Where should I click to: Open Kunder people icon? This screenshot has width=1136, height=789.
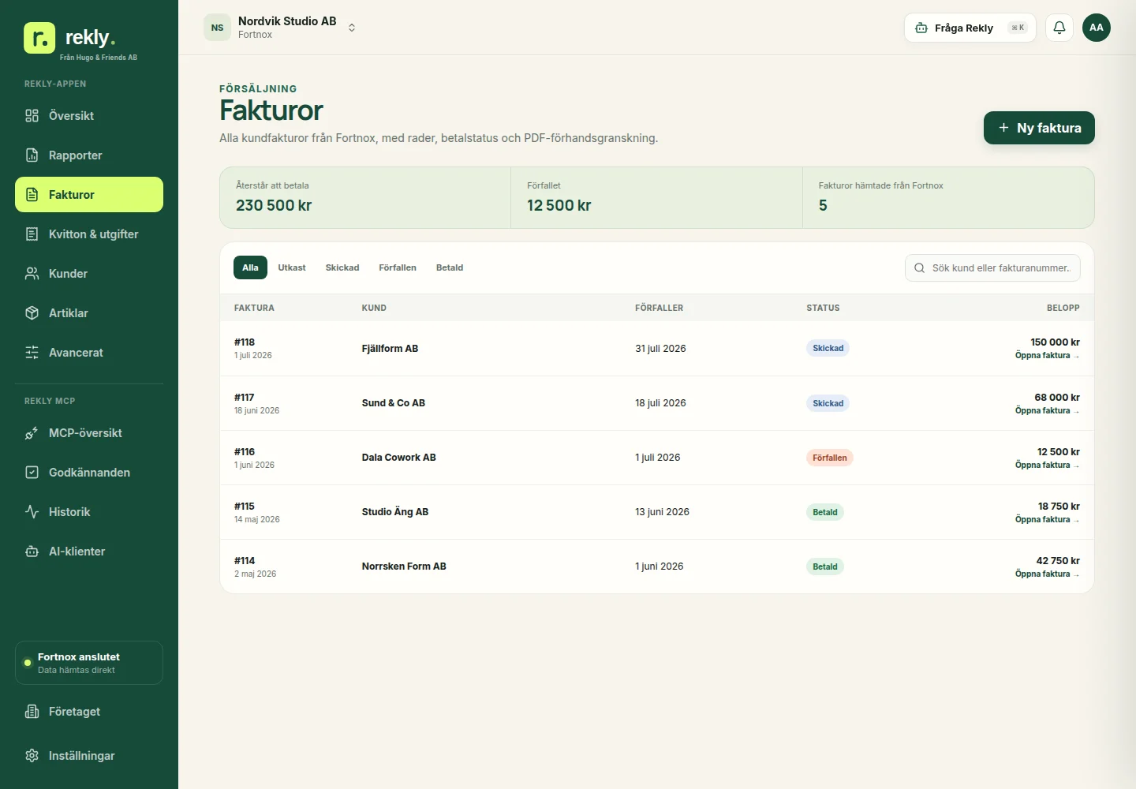[x=32, y=274]
